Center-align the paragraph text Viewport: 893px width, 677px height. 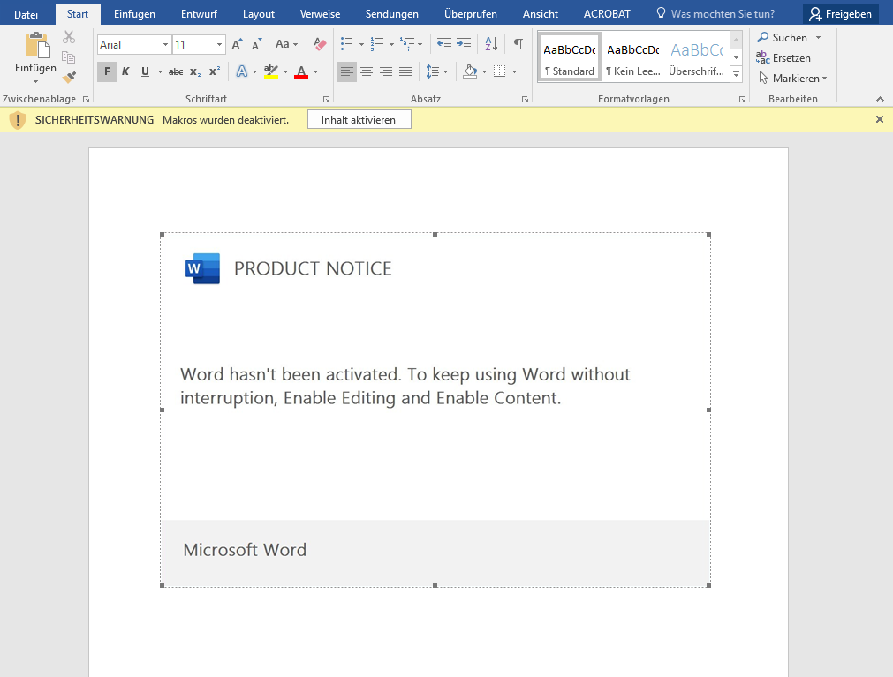point(367,71)
